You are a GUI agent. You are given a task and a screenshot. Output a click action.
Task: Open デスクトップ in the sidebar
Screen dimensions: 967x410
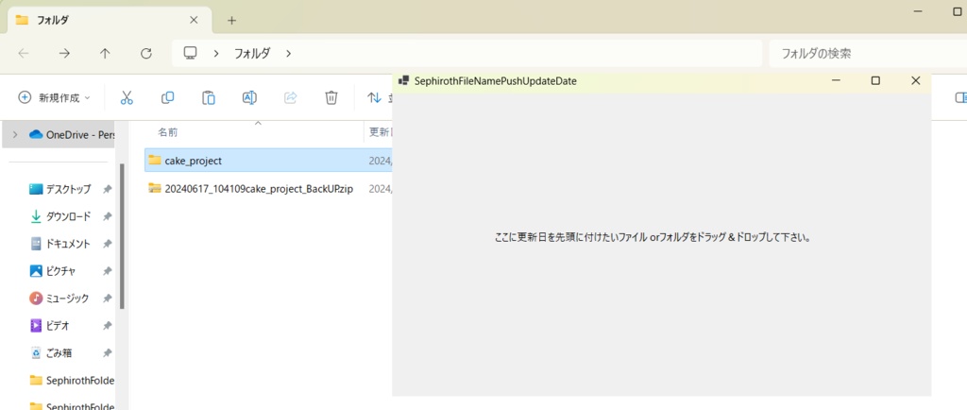[x=59, y=189]
